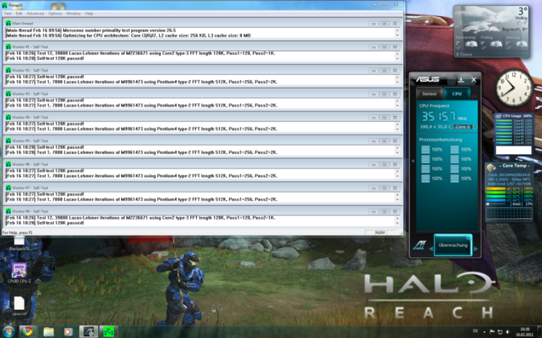Open the Advanced menu in Prime95
Image resolution: width=542 pixels, height=338 pixels.
point(35,13)
